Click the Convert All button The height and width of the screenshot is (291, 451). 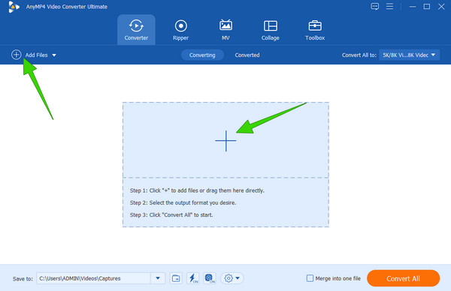point(403,278)
